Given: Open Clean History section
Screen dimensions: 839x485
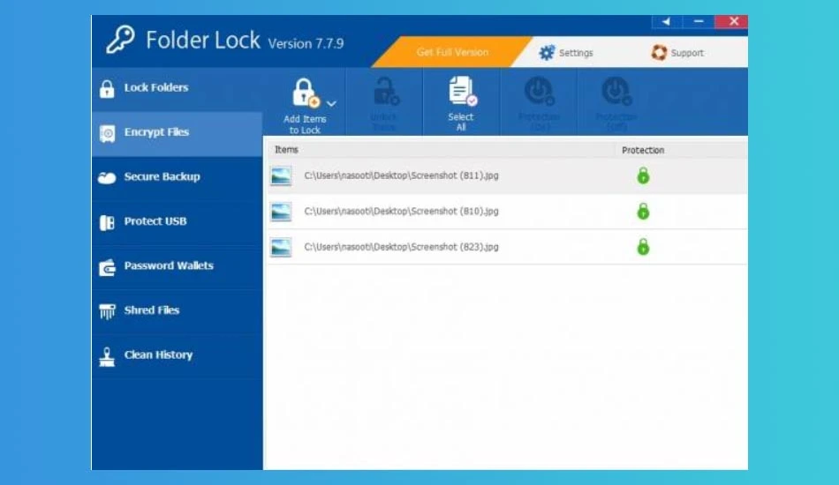Looking at the screenshot, I should click(178, 355).
